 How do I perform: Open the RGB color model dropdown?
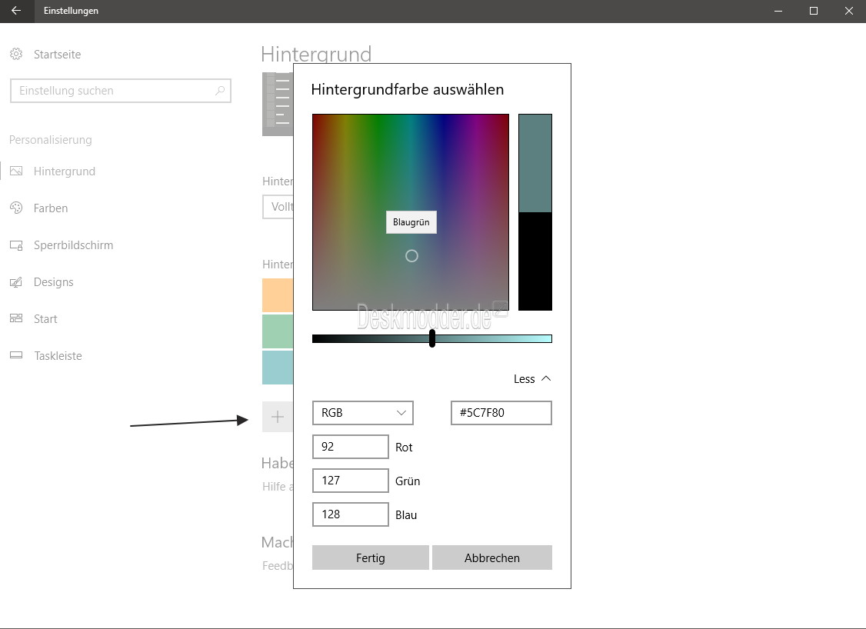[x=363, y=412]
